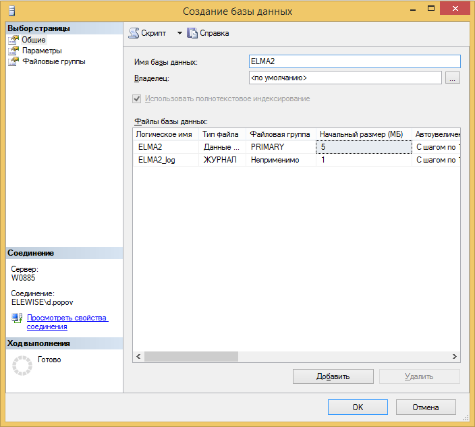Open the Файловые группы page

tap(53, 61)
